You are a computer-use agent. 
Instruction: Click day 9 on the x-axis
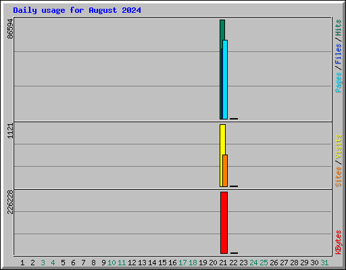tap(103, 263)
